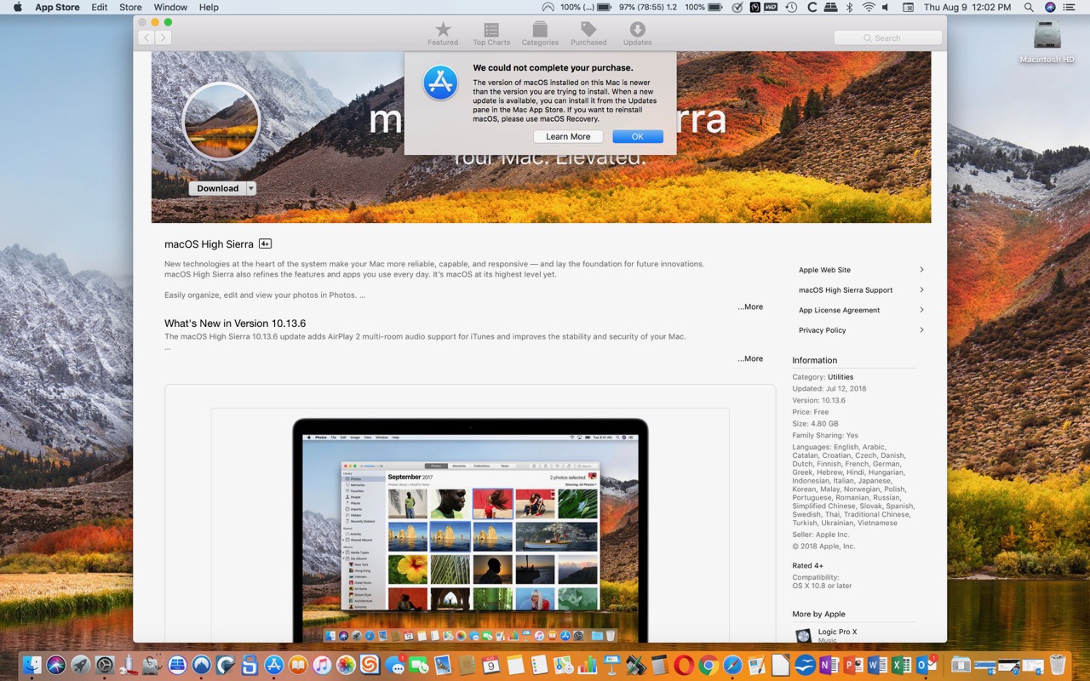The height and width of the screenshot is (681, 1090).
Task: Click the volume speaker icon
Action: pos(886,7)
